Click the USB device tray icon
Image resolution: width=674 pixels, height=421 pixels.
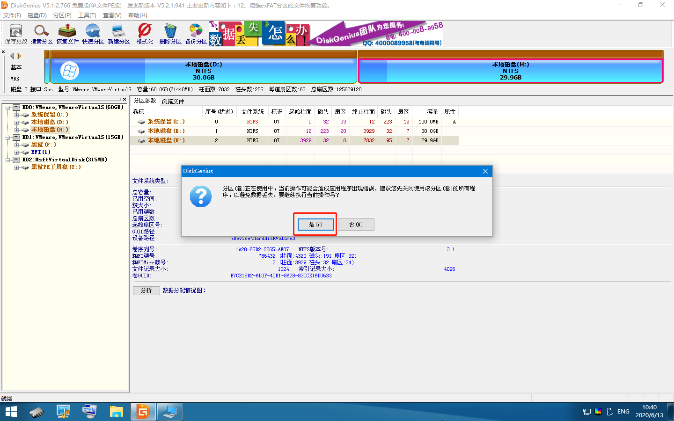[609, 412]
